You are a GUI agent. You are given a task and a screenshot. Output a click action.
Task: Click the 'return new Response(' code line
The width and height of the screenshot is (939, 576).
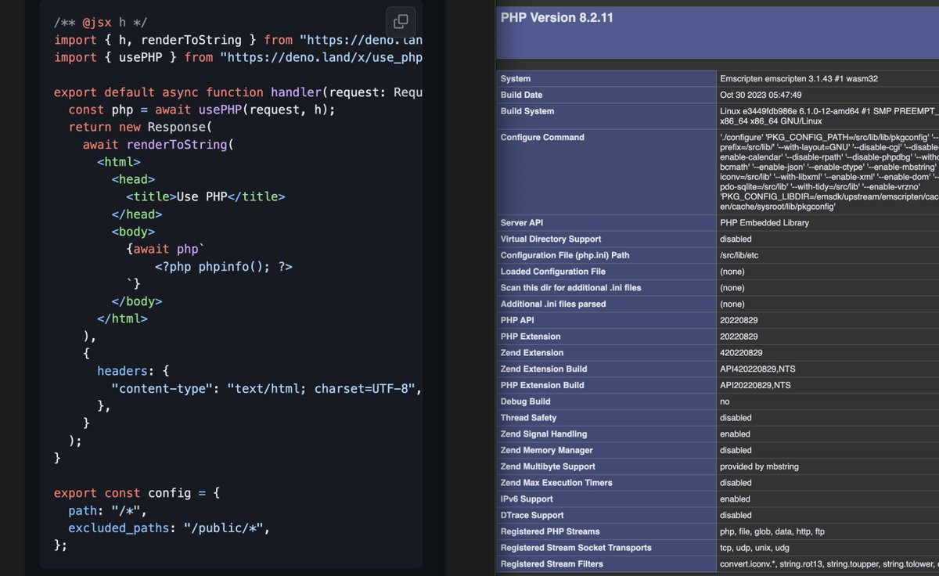click(x=140, y=127)
